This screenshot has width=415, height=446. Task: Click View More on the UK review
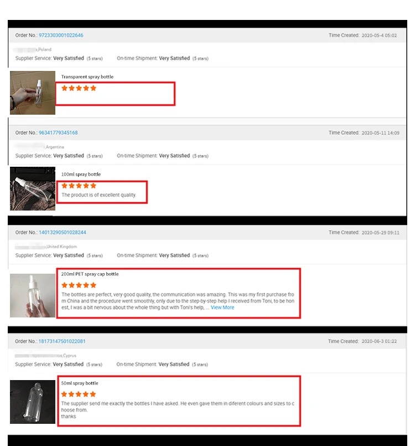point(222,307)
